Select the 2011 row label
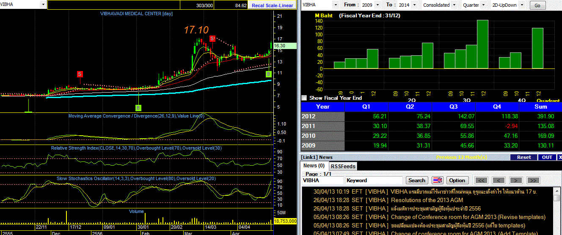 click(322, 126)
